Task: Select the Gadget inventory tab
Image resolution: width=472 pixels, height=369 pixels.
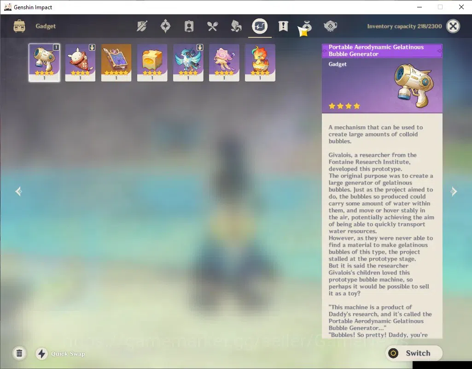Action: coord(259,26)
